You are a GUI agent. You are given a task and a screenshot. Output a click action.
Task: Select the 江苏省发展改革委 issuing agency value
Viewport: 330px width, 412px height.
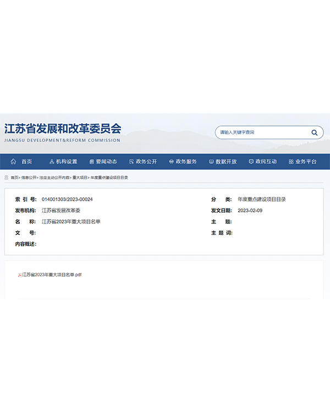61,211
